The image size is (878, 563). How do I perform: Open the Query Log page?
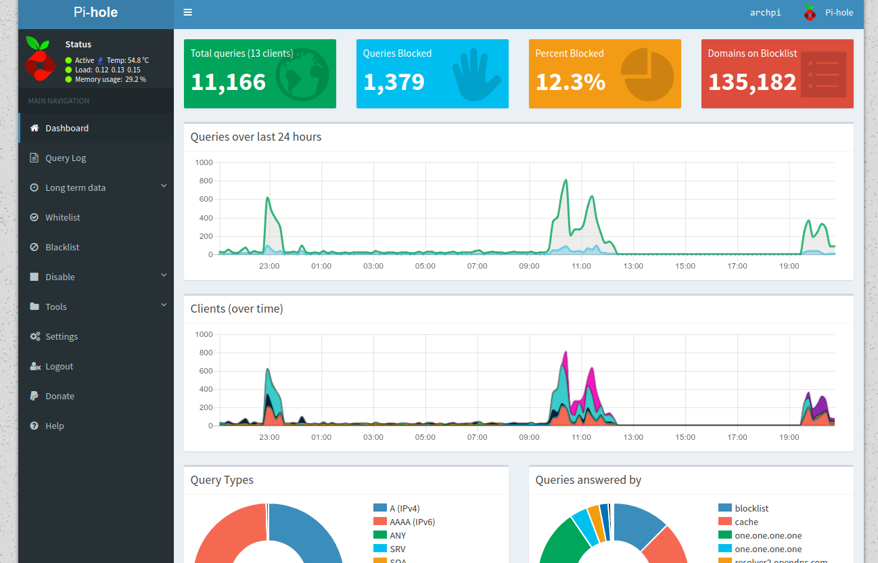(96, 158)
